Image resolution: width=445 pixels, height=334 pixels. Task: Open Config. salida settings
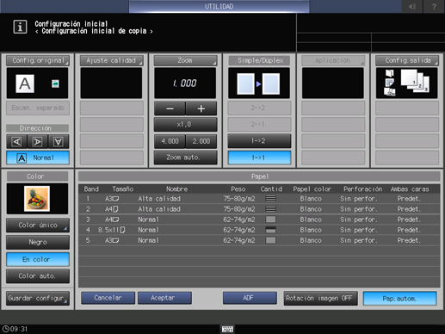pyautogui.click(x=407, y=60)
